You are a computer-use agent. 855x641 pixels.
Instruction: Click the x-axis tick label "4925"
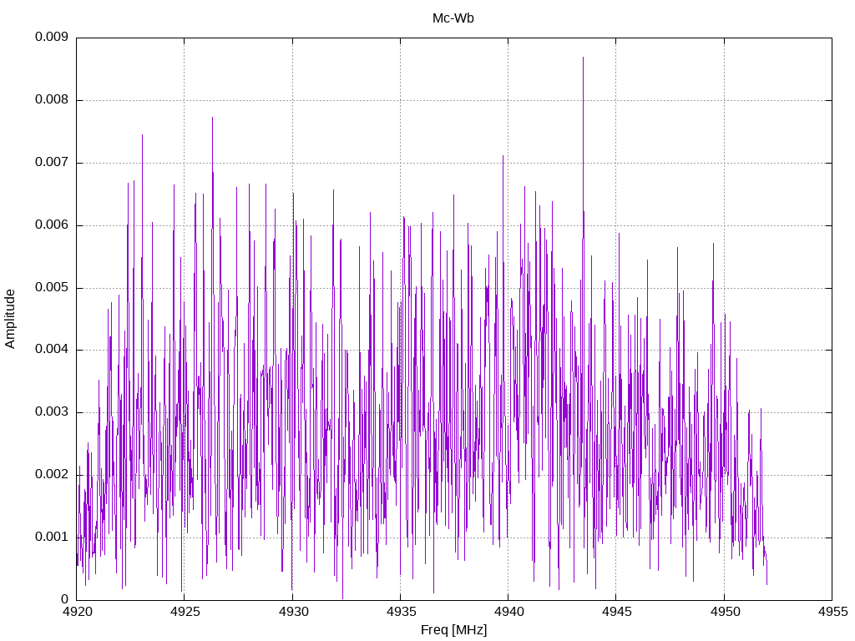[185, 612]
